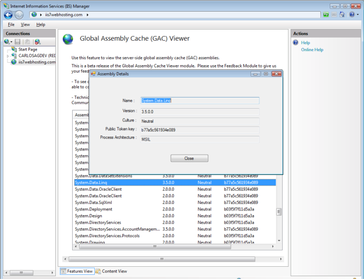Click the assembly list vertical scrollbar thumb
364x279 pixels.
tap(279, 212)
